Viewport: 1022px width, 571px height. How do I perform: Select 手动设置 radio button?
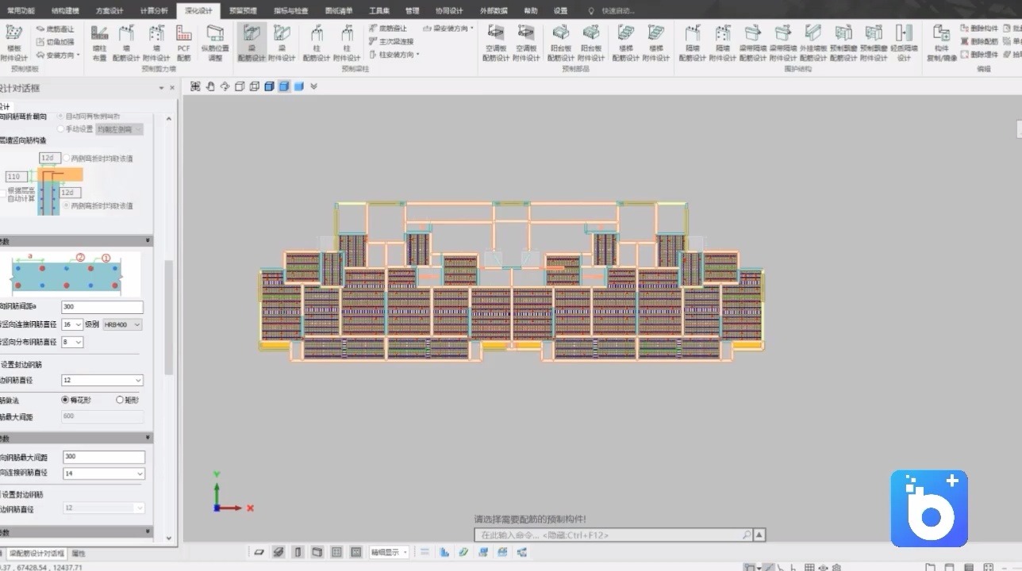click(61, 128)
